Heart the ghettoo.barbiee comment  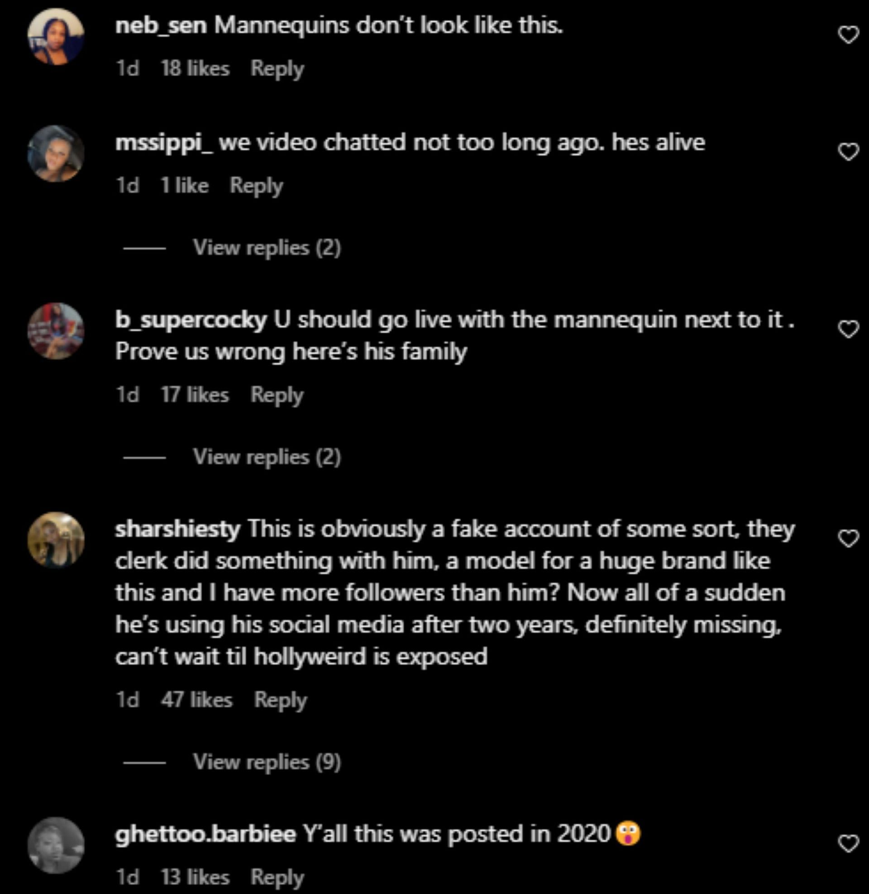pyautogui.click(x=849, y=844)
